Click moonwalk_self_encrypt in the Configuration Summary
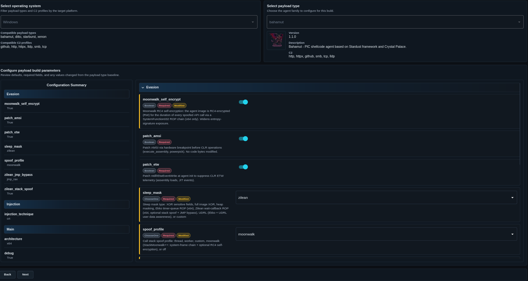This screenshot has height=281, width=528. click(22, 104)
